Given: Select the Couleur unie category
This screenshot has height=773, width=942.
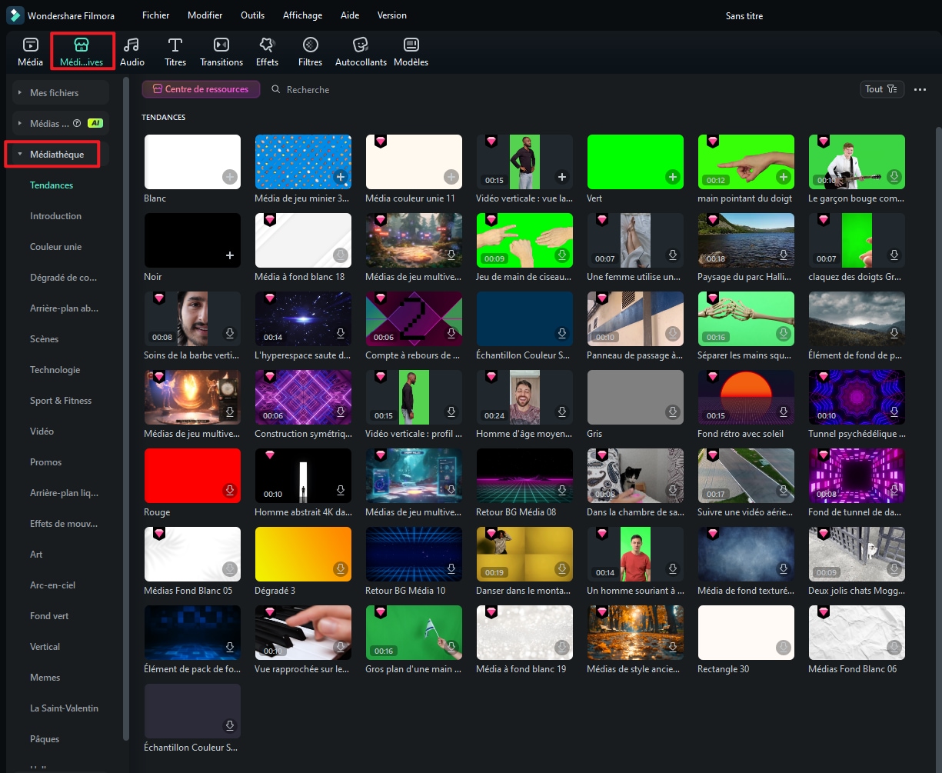Looking at the screenshot, I should [x=55, y=247].
